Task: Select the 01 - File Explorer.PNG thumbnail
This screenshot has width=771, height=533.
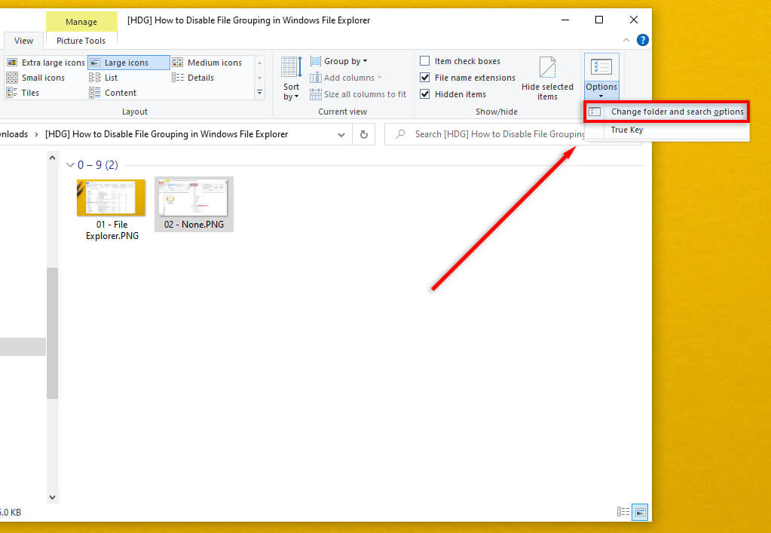Action: [112, 210]
